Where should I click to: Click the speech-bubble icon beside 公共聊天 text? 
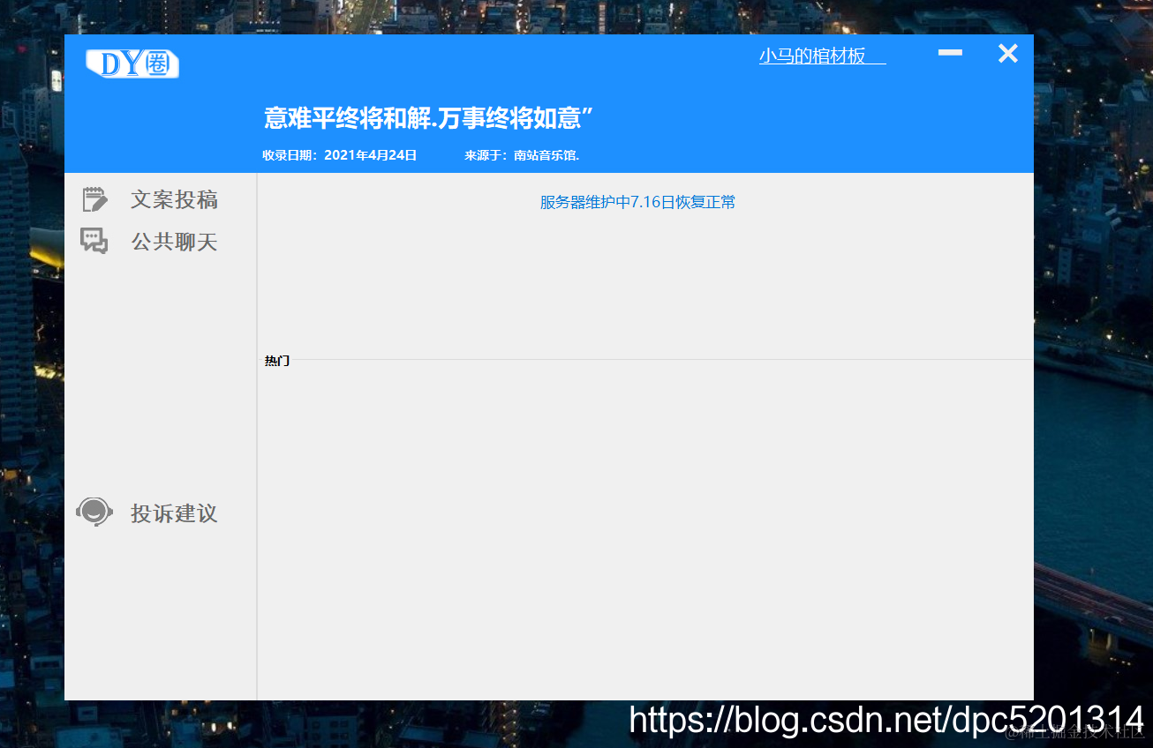(95, 240)
